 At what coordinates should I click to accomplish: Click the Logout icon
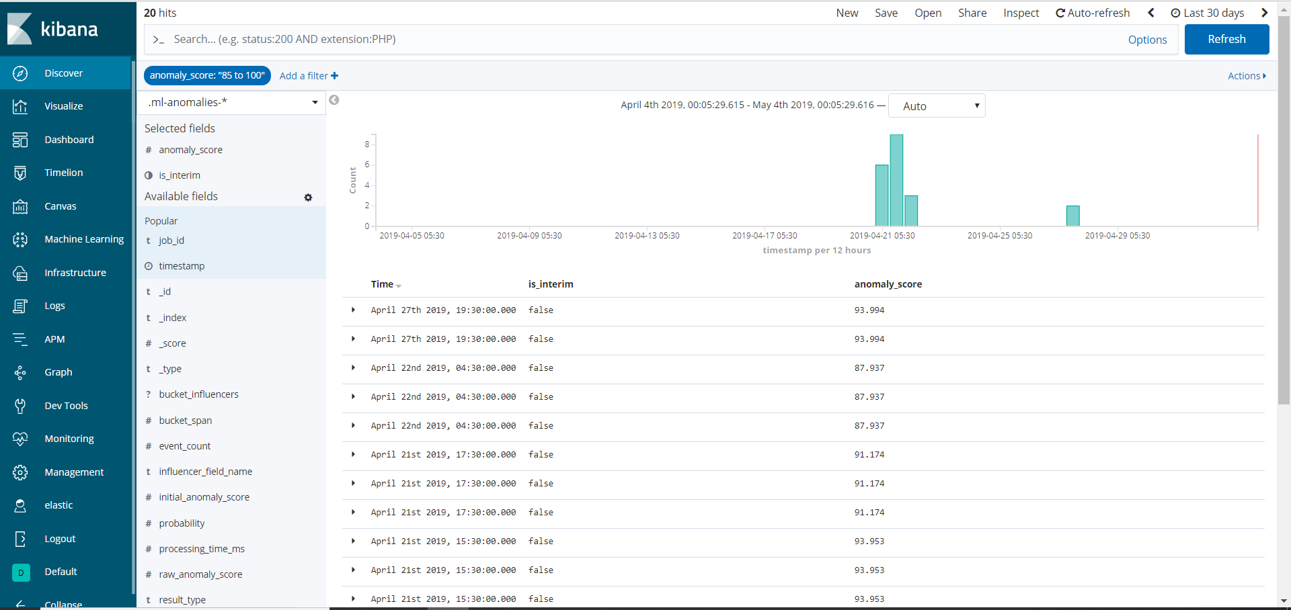[x=20, y=539]
